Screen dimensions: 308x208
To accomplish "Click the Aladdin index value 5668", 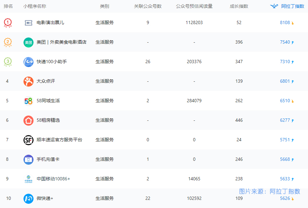I will click(285, 159).
